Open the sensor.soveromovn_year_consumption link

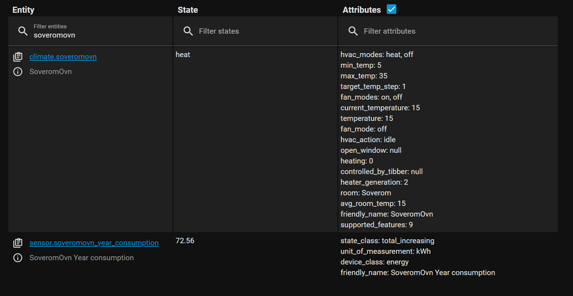pyautogui.click(x=94, y=243)
